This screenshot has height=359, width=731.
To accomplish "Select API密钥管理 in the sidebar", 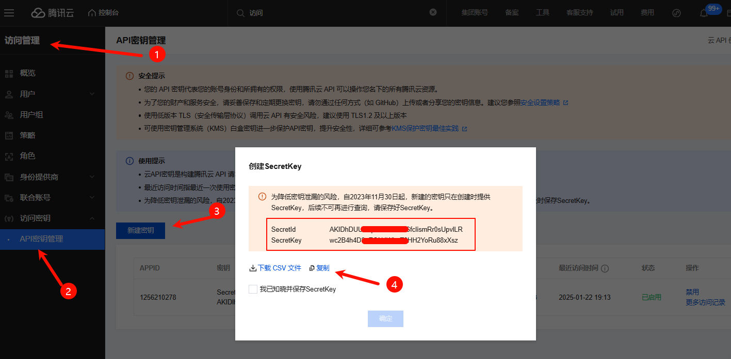I will point(41,239).
